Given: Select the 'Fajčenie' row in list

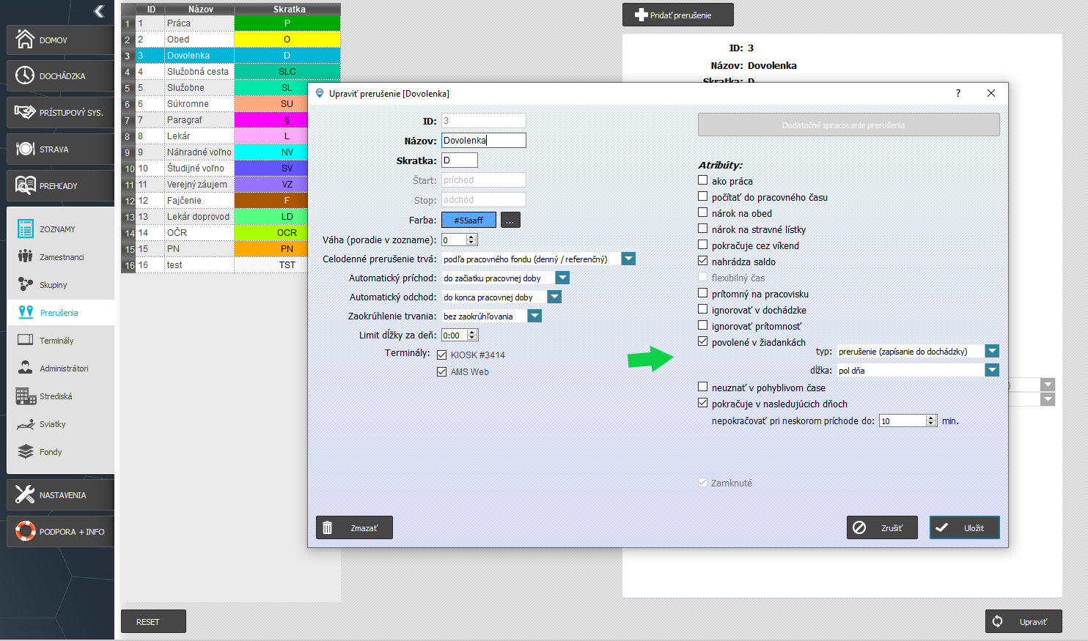Looking at the screenshot, I should (x=231, y=201).
